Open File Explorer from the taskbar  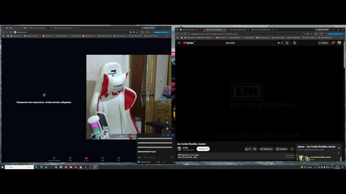tap(71, 167)
